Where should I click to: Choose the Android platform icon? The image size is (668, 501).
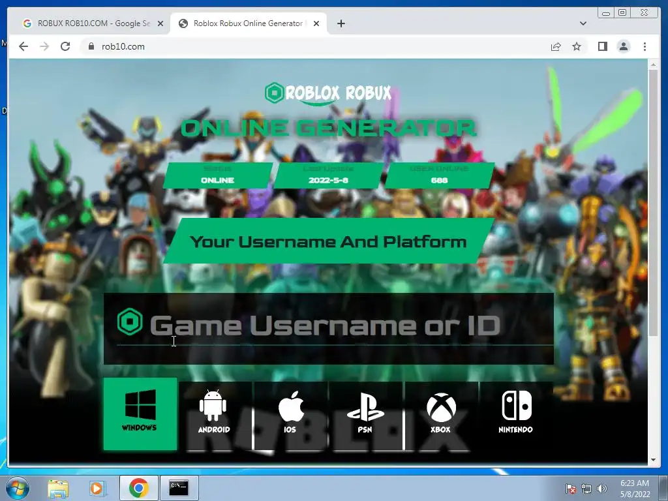[x=214, y=412]
